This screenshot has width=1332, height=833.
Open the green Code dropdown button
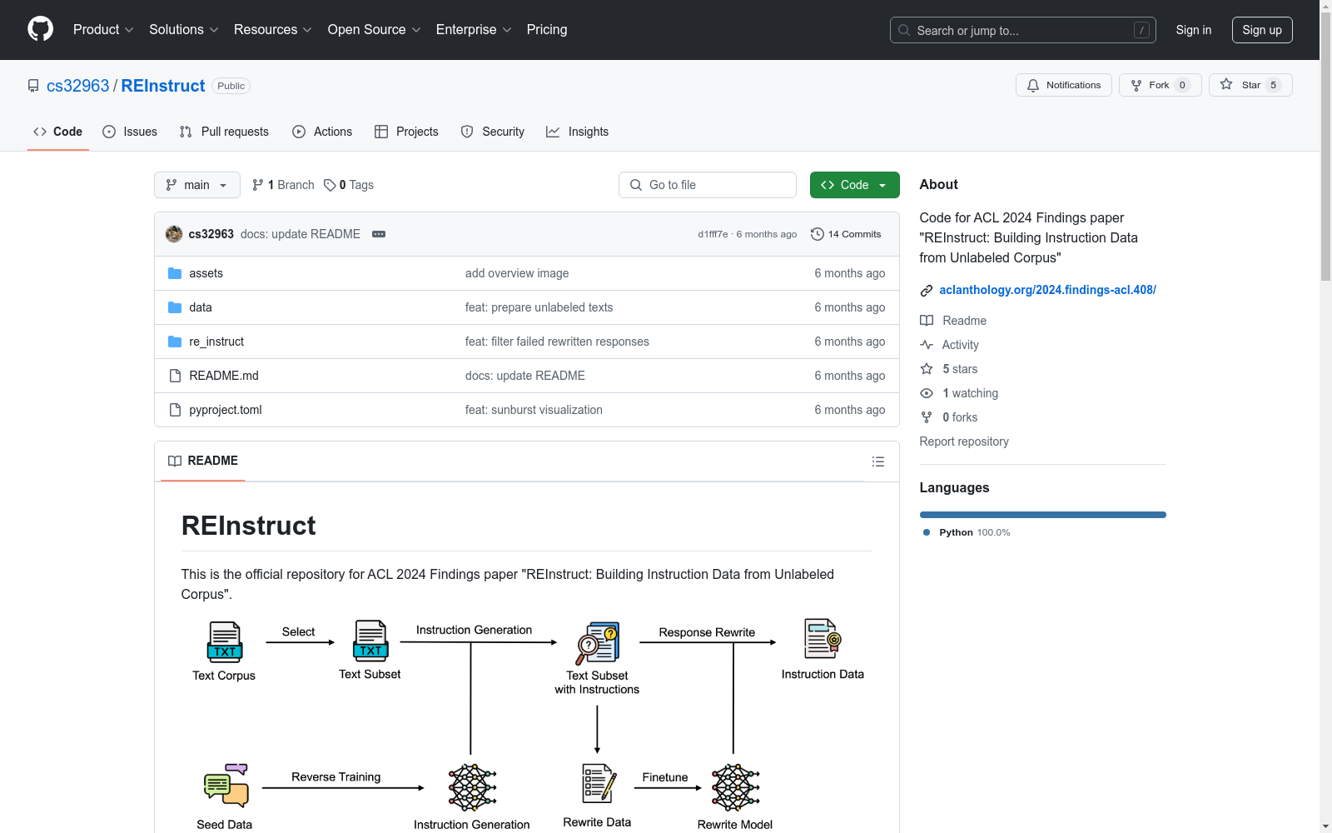tap(854, 185)
